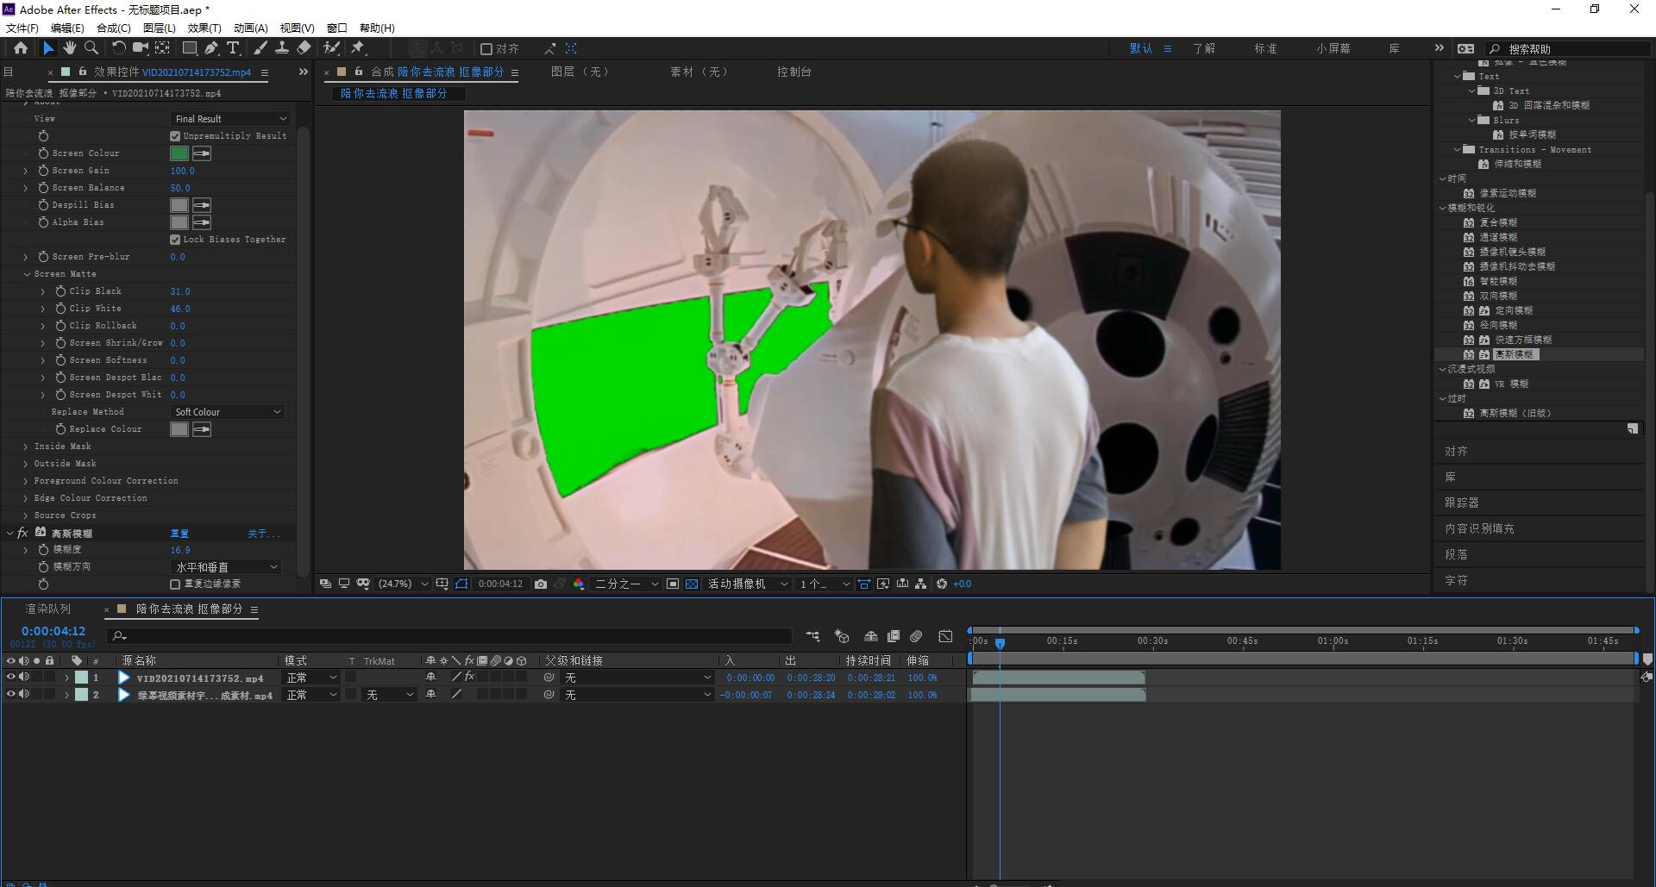The height and width of the screenshot is (887, 1656).
Task: Toggle the Screen Colour stopwatch
Action: [x=43, y=153]
